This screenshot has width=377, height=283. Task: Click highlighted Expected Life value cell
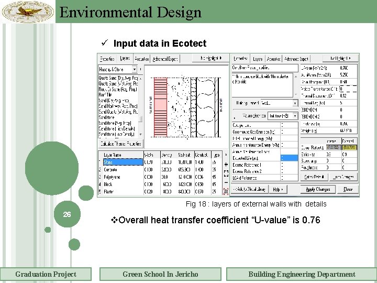click(289, 158)
